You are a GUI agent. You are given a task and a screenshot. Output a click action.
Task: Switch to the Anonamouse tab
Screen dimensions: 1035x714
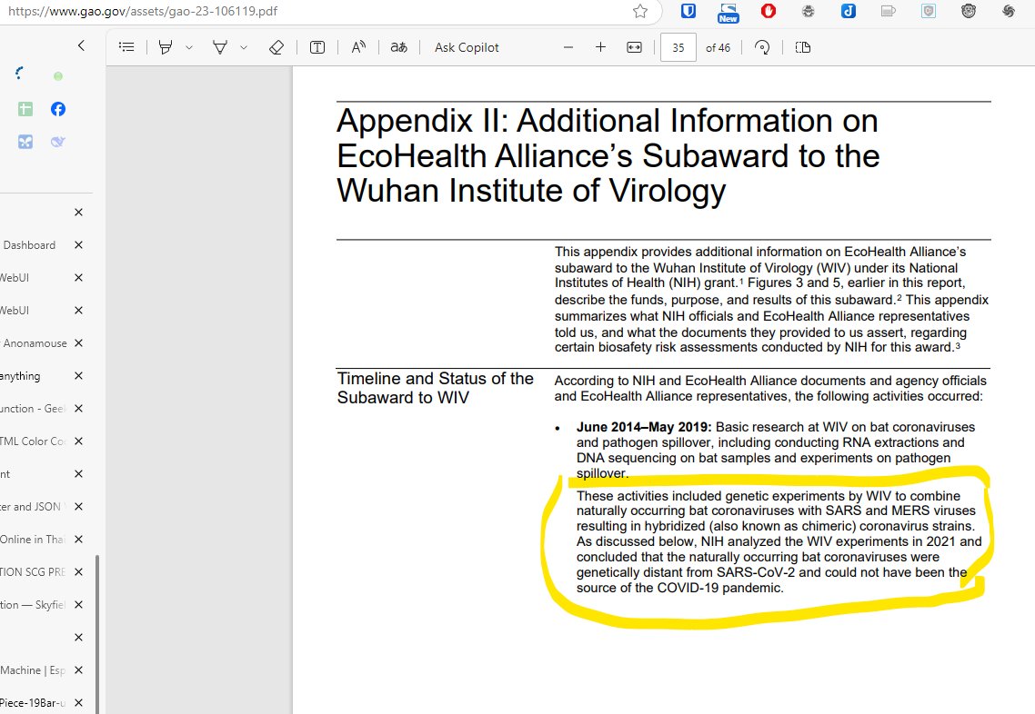tap(33, 343)
